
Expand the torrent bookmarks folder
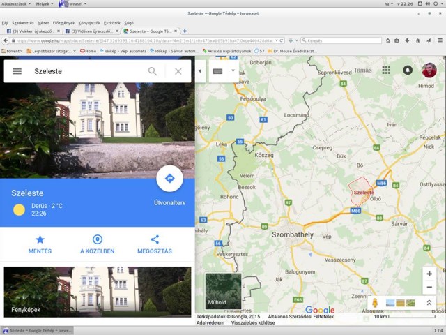(x=12, y=51)
